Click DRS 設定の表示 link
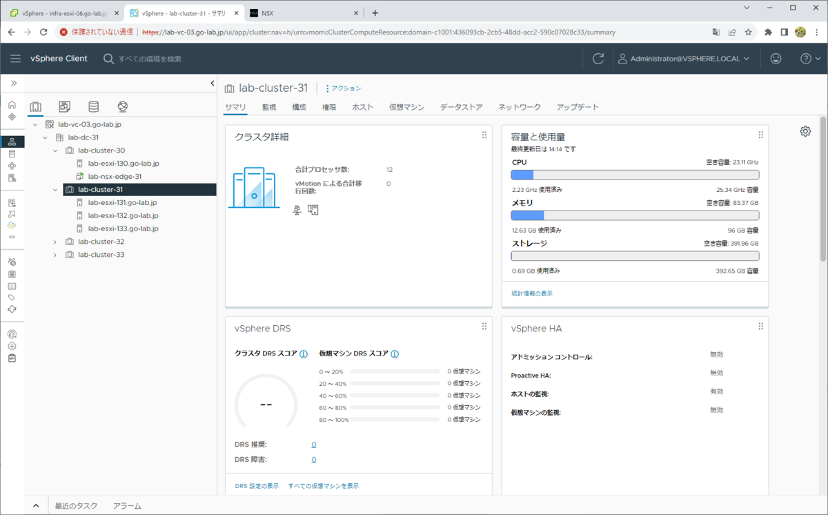This screenshot has height=515, width=828. (x=257, y=486)
